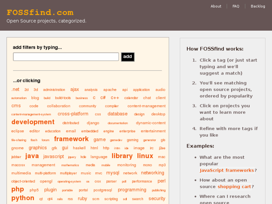This screenshot has height=204, width=272.
Task: Filter by the library tag
Action: [x=122, y=156]
